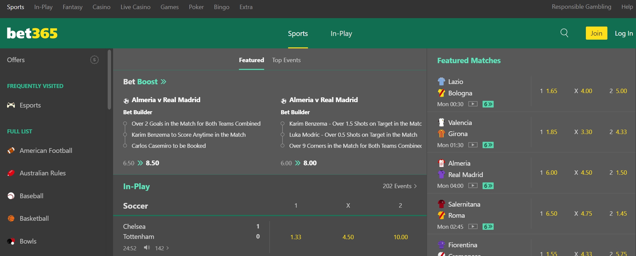Expand the Bet Boost section
Viewport: 636px width, 256px height.
(x=163, y=81)
